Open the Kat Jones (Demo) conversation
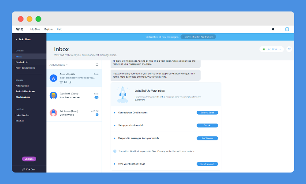 tap(74, 113)
